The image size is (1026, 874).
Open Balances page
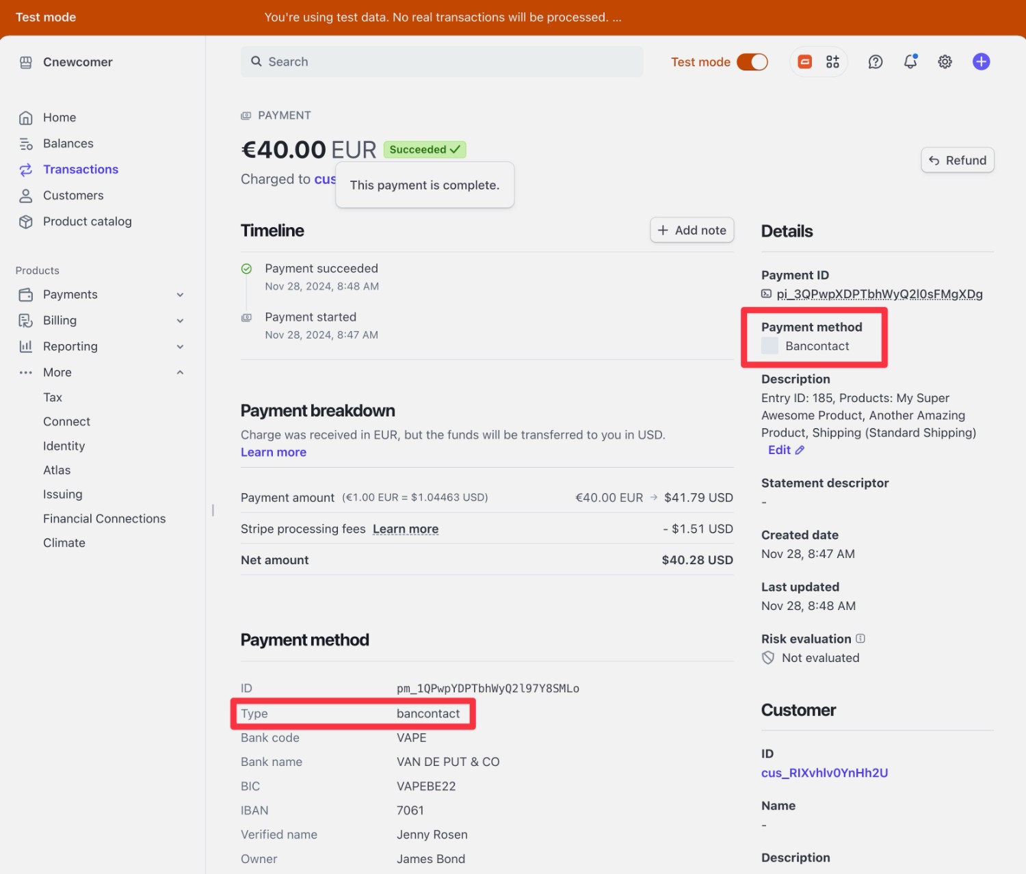click(x=68, y=144)
